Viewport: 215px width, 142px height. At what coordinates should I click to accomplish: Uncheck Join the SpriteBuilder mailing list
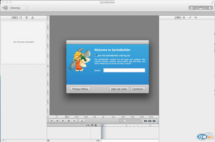[96, 55]
